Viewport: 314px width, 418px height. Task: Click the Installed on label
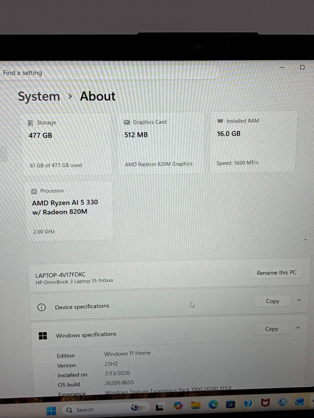click(72, 375)
